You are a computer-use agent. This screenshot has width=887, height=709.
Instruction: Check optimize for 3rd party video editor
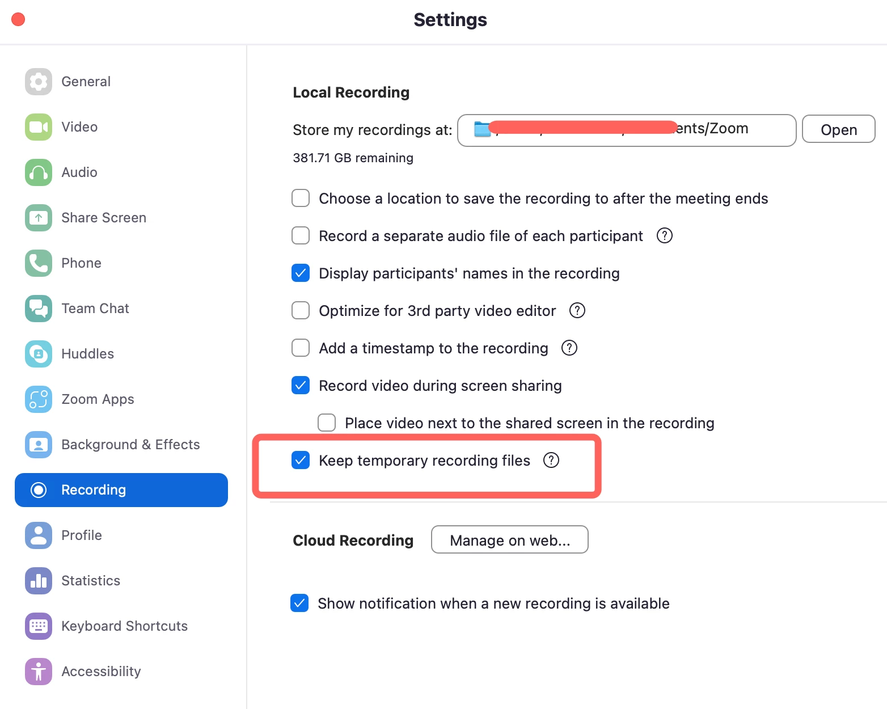[301, 310]
